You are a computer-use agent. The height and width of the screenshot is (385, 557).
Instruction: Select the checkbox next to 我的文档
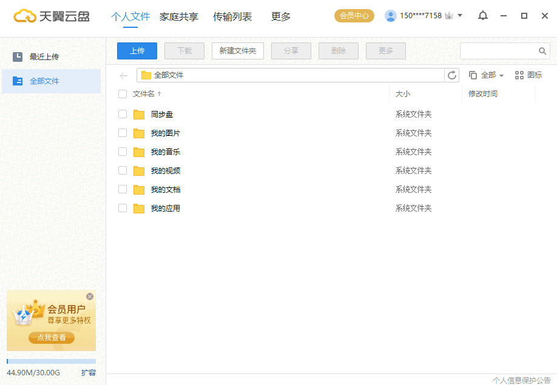(122, 189)
